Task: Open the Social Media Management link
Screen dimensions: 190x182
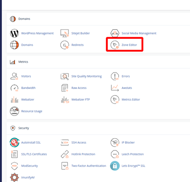Action: click(139, 33)
